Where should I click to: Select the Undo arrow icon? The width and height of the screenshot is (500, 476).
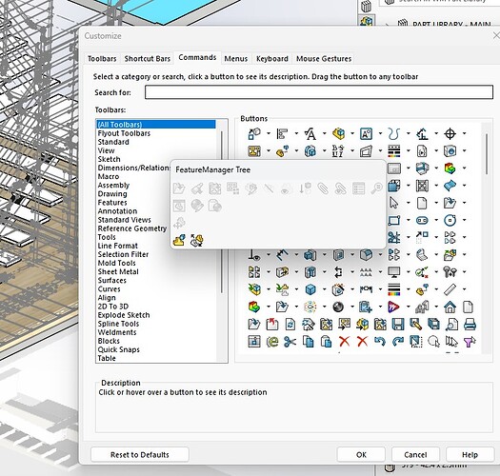coord(379,342)
